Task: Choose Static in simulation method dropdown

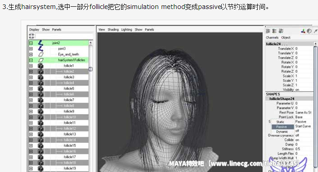Action: pyautogui.click(x=280, y=122)
